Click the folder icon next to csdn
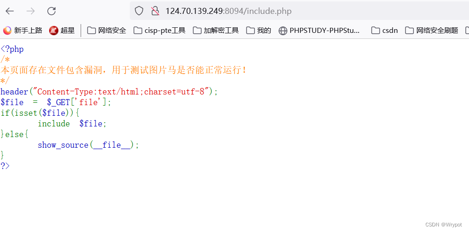Screen dimensions: 469x232 375,30
